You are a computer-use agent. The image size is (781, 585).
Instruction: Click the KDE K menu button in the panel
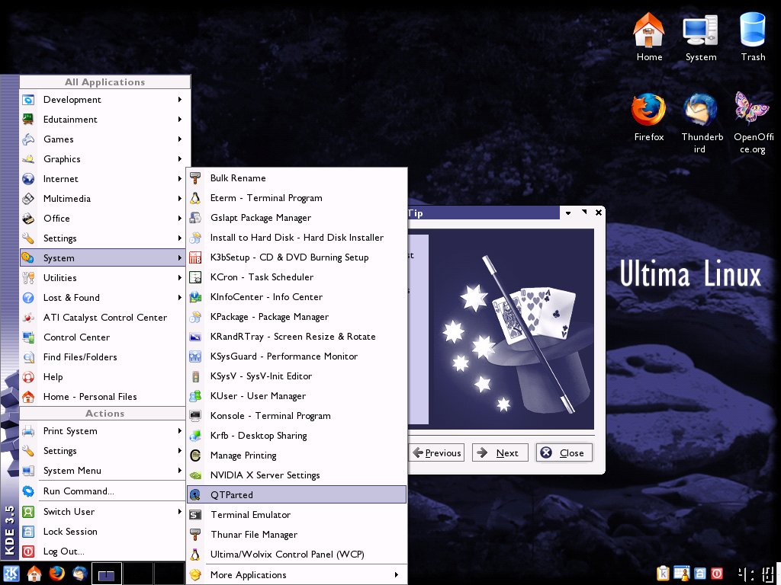(x=11, y=574)
